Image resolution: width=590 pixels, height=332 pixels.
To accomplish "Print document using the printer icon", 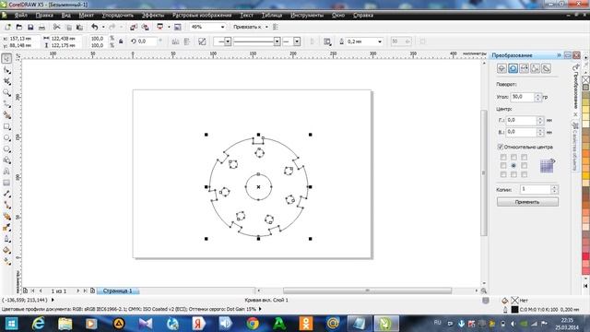I will pyautogui.click(x=41, y=27).
